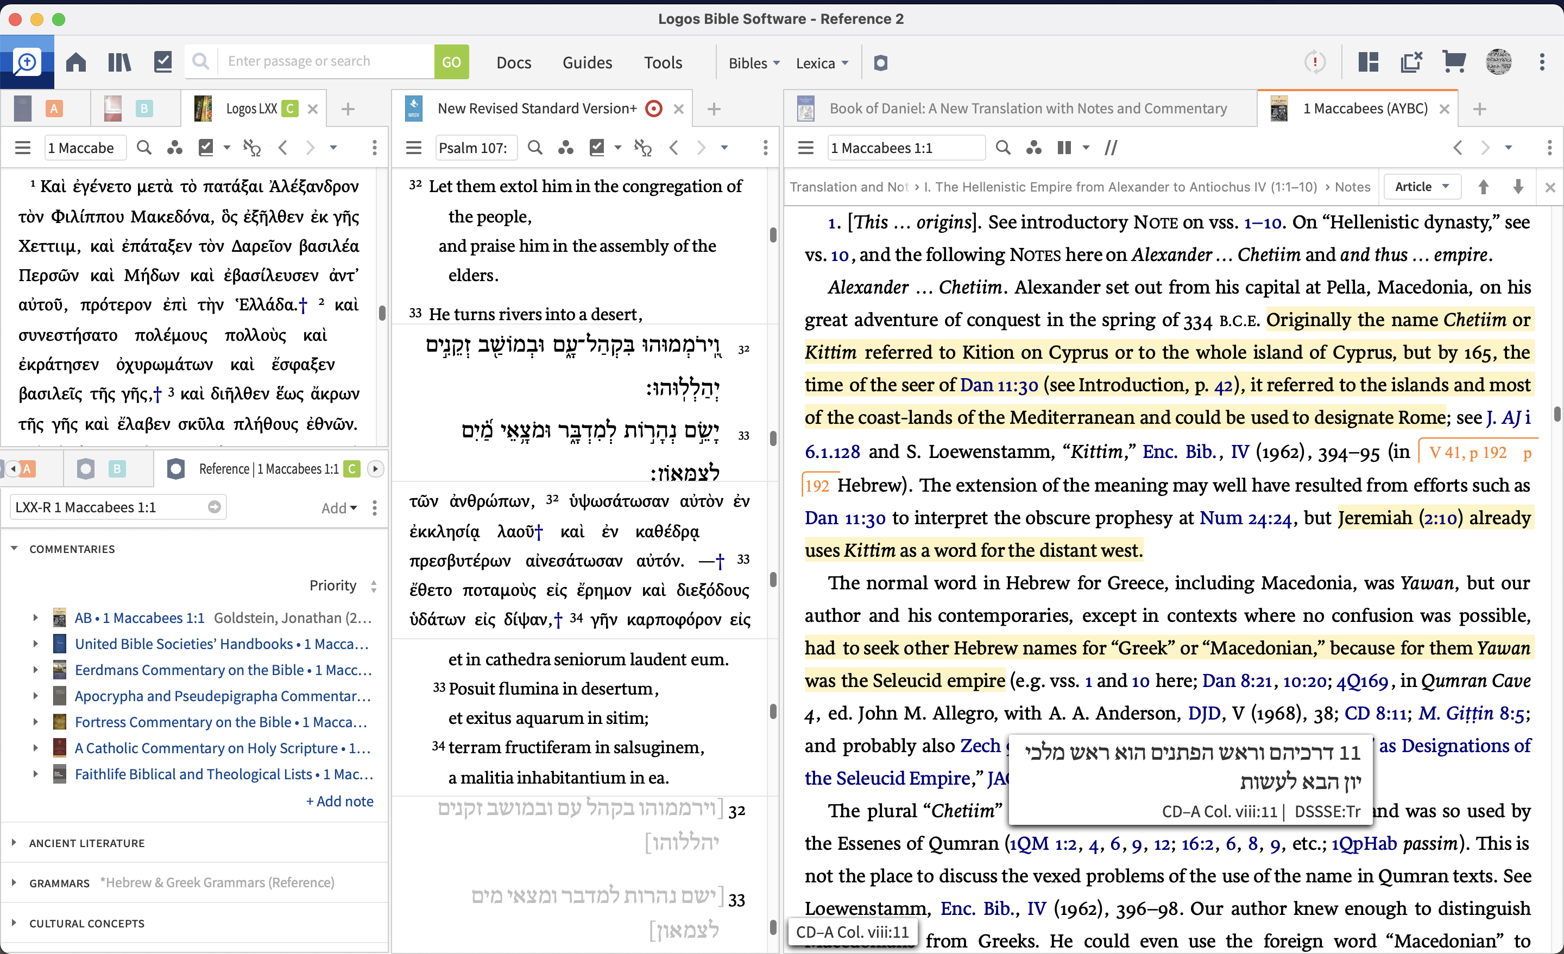This screenshot has height=954, width=1564.
Task: Open NRSV panel options kebab menu
Action: tap(766, 148)
